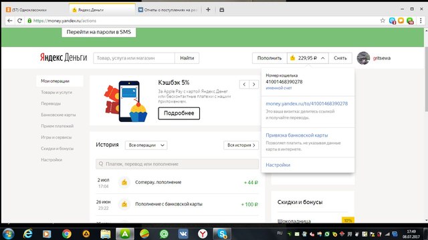This screenshot has height=240, width=428.
Task: Switch to the Отчеты о поступлениях tab
Action: coord(168,10)
